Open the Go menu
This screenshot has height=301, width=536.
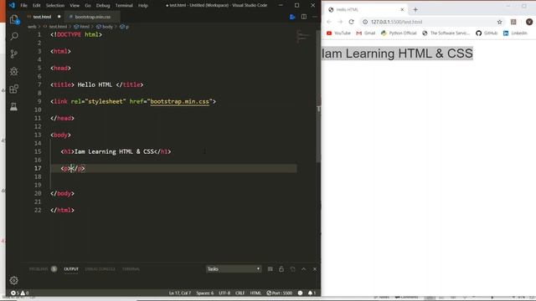point(88,6)
